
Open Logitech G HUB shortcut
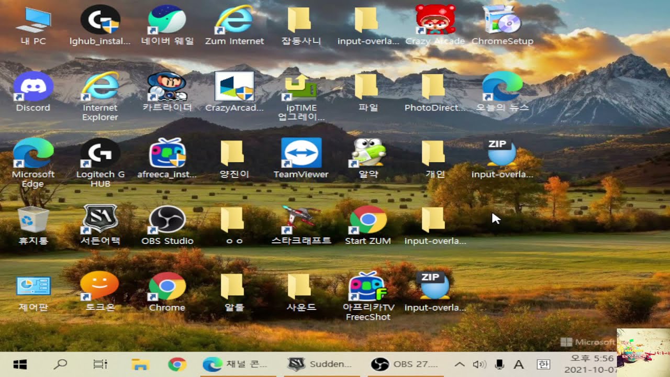[100, 163]
